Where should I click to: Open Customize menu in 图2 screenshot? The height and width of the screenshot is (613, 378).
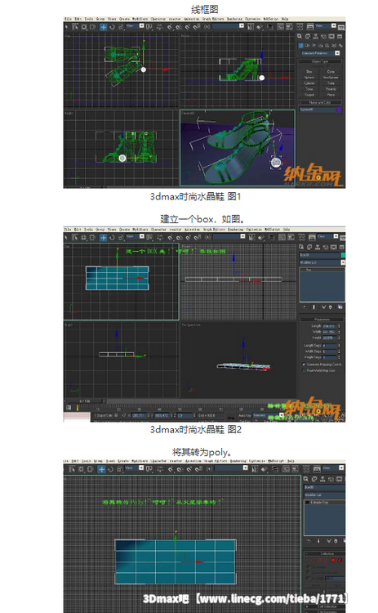tap(254, 230)
